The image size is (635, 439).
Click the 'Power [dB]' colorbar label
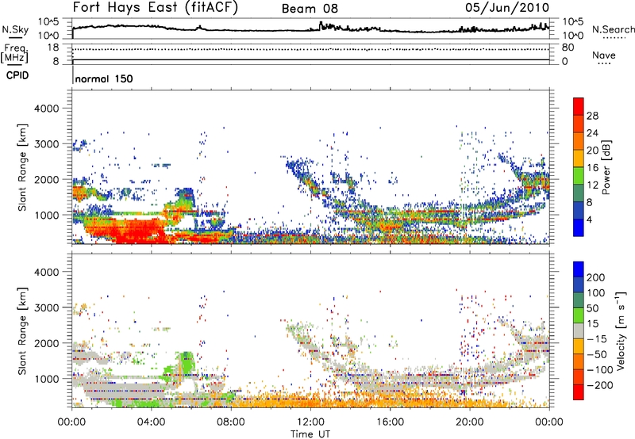[x=606, y=167]
